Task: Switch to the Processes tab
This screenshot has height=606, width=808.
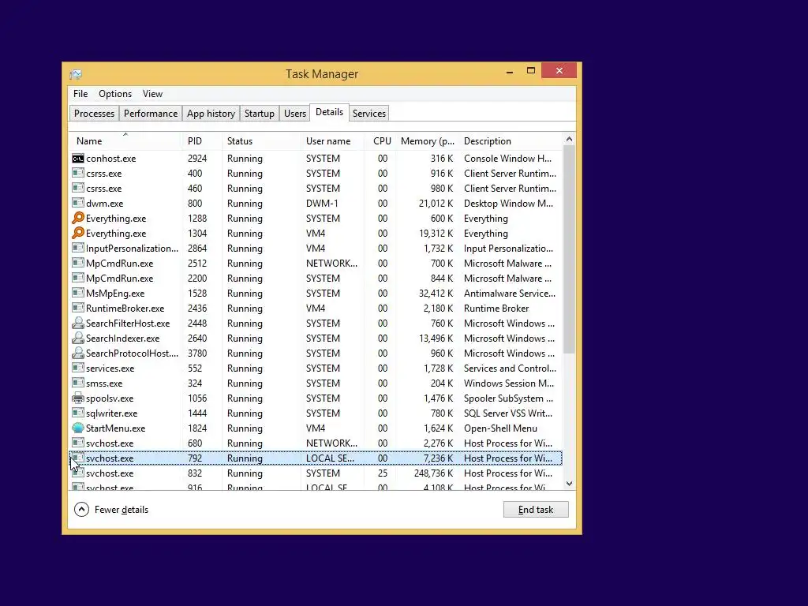Action: [95, 114]
